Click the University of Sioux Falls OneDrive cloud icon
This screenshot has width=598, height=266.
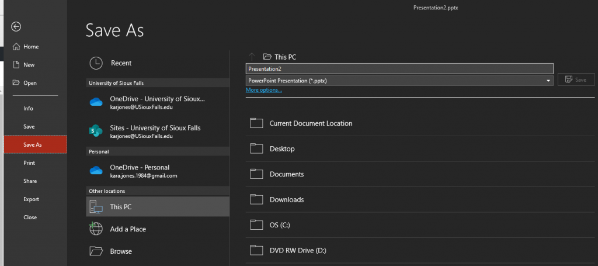[96, 102]
